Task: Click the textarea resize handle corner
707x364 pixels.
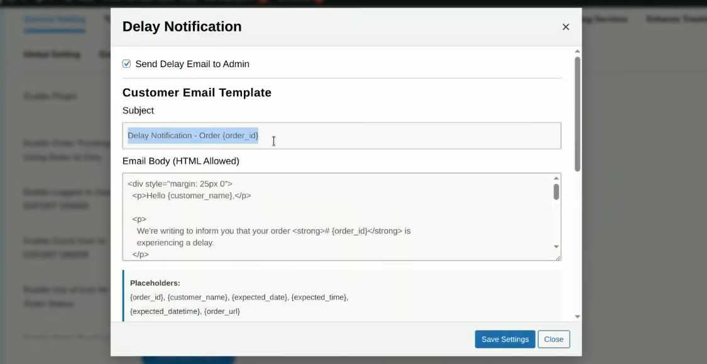Action: click(557, 257)
